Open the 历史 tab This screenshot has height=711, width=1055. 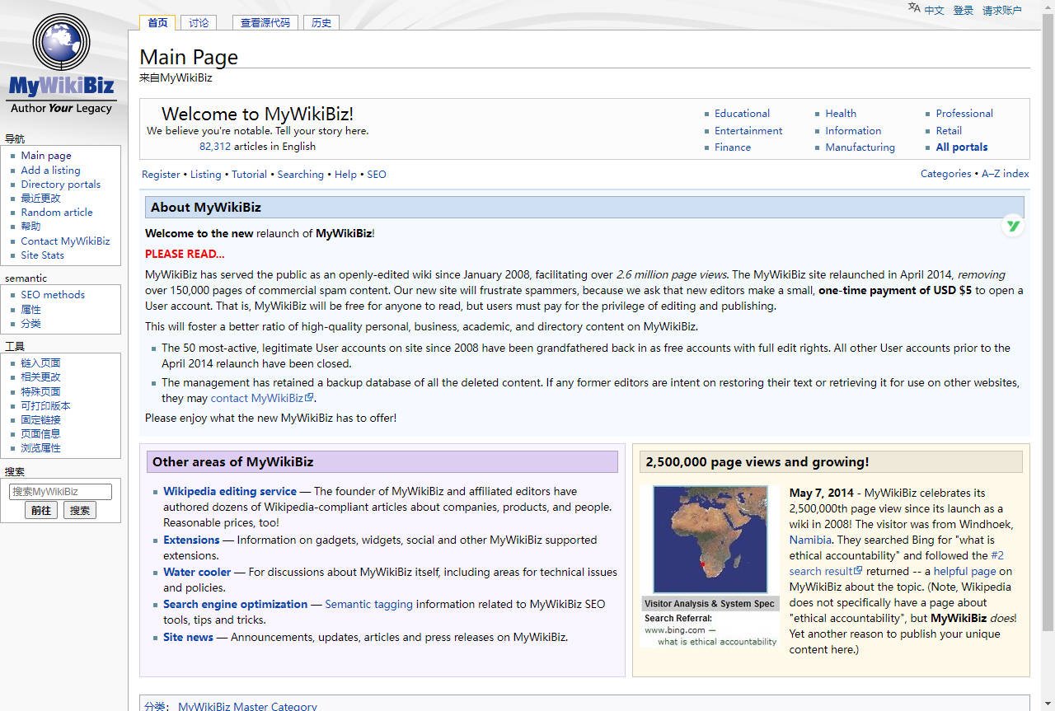(x=321, y=23)
